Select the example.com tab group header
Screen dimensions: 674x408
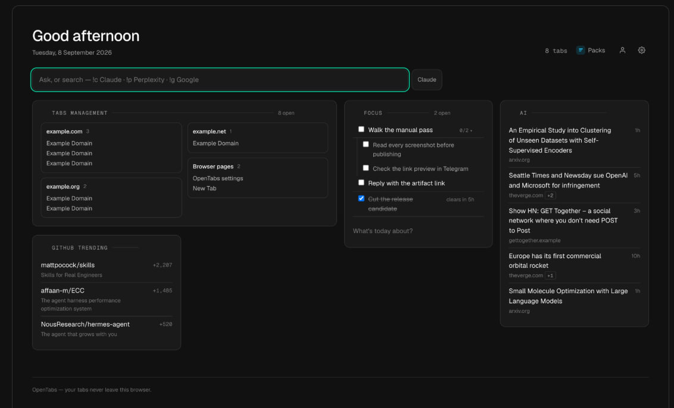[x=64, y=131]
